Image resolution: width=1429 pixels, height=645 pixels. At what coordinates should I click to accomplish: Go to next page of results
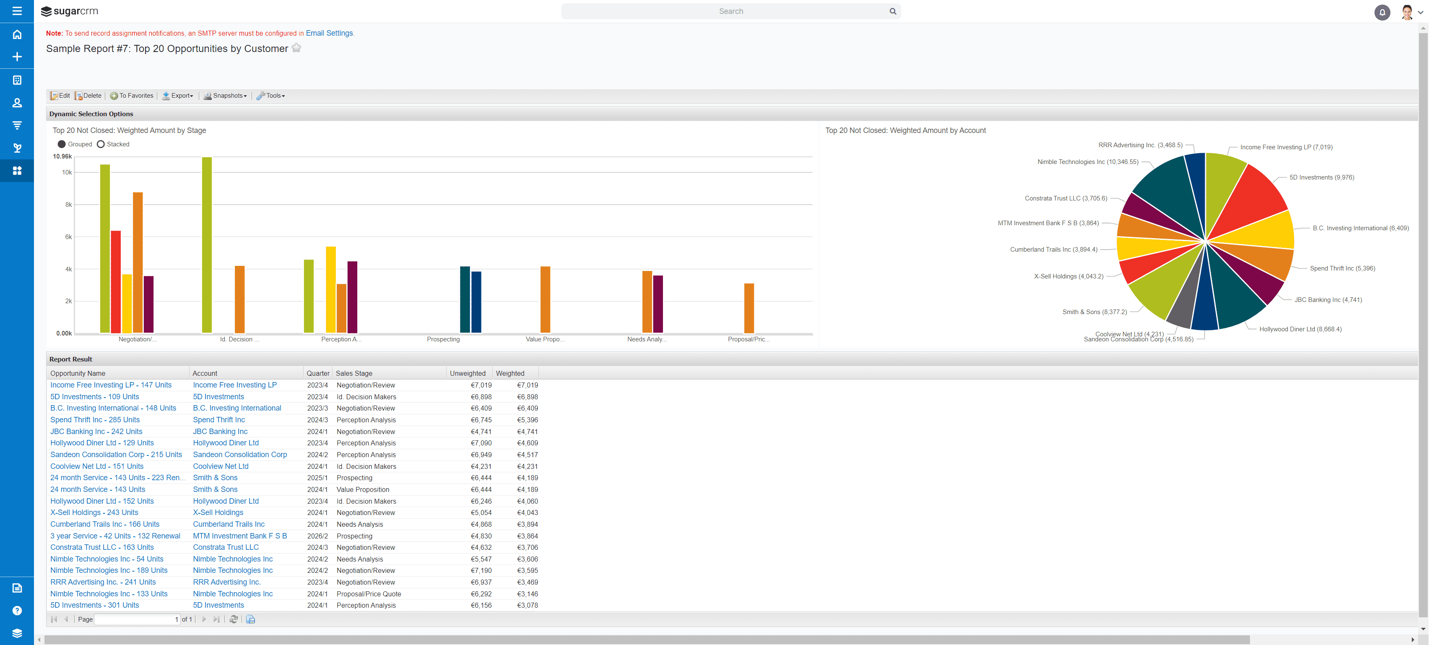point(204,619)
